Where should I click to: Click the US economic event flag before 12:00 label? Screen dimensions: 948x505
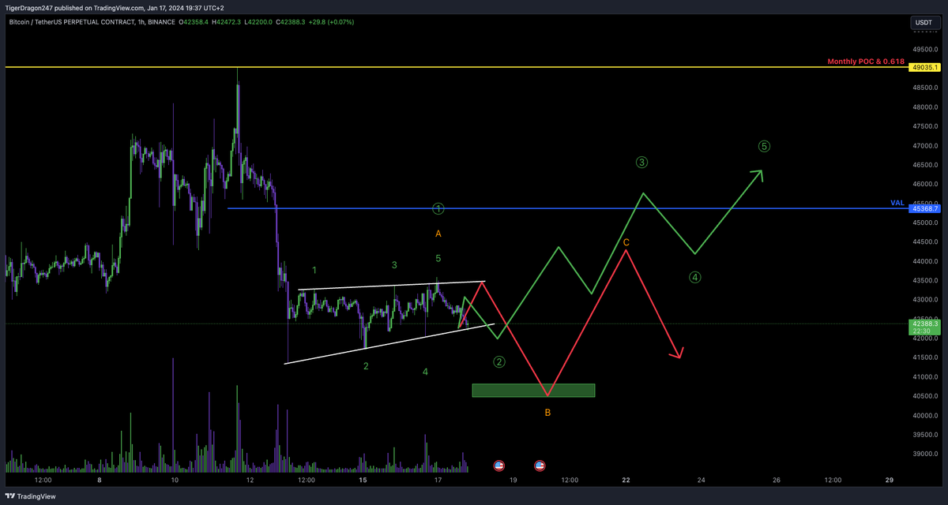540,466
